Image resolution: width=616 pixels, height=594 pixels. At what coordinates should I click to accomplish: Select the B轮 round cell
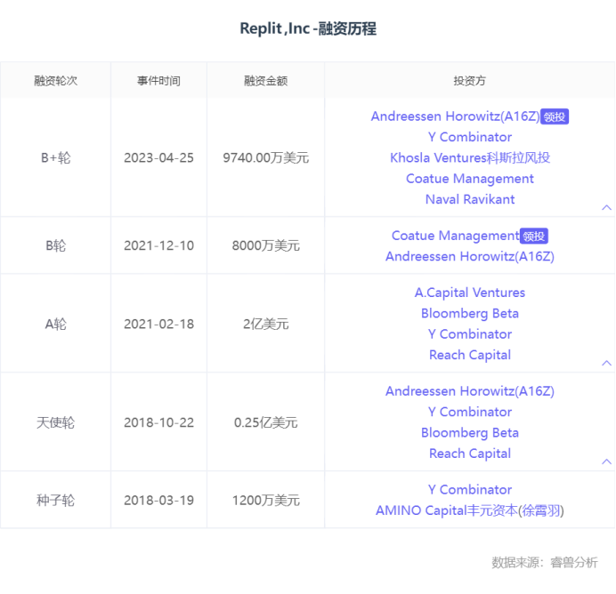(55, 245)
